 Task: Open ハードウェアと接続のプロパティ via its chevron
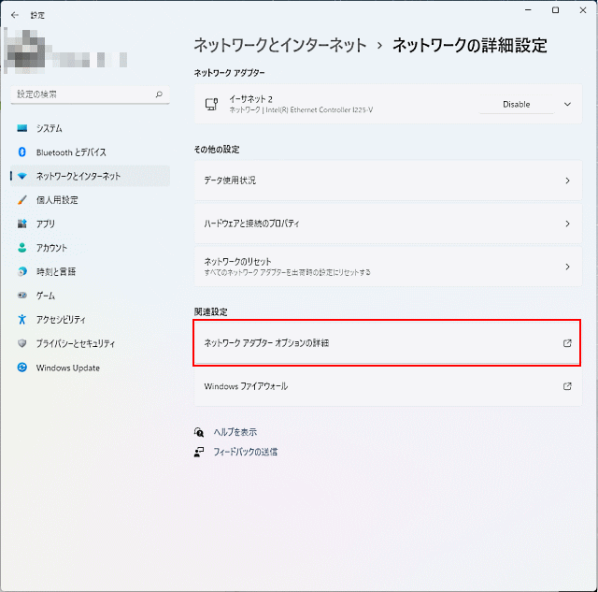[x=567, y=224]
